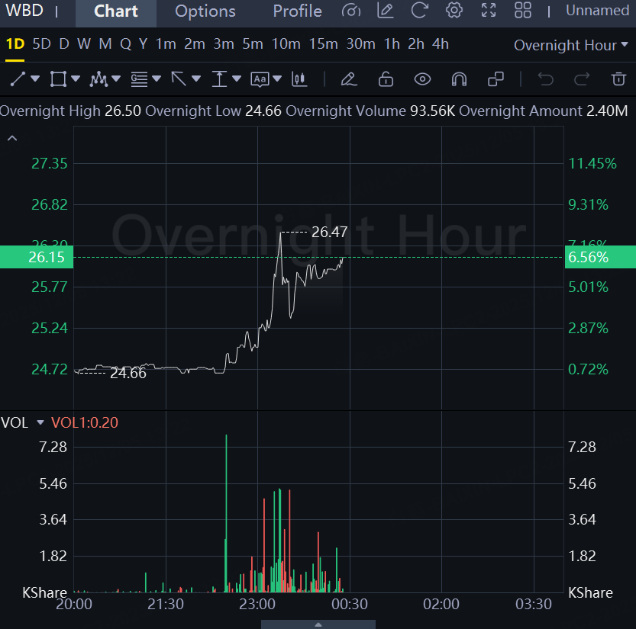Select the 1m interval

coord(166,43)
